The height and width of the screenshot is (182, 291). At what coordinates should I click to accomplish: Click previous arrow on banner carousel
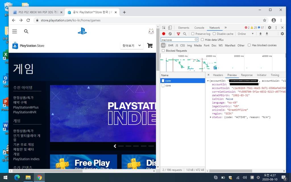(115, 146)
